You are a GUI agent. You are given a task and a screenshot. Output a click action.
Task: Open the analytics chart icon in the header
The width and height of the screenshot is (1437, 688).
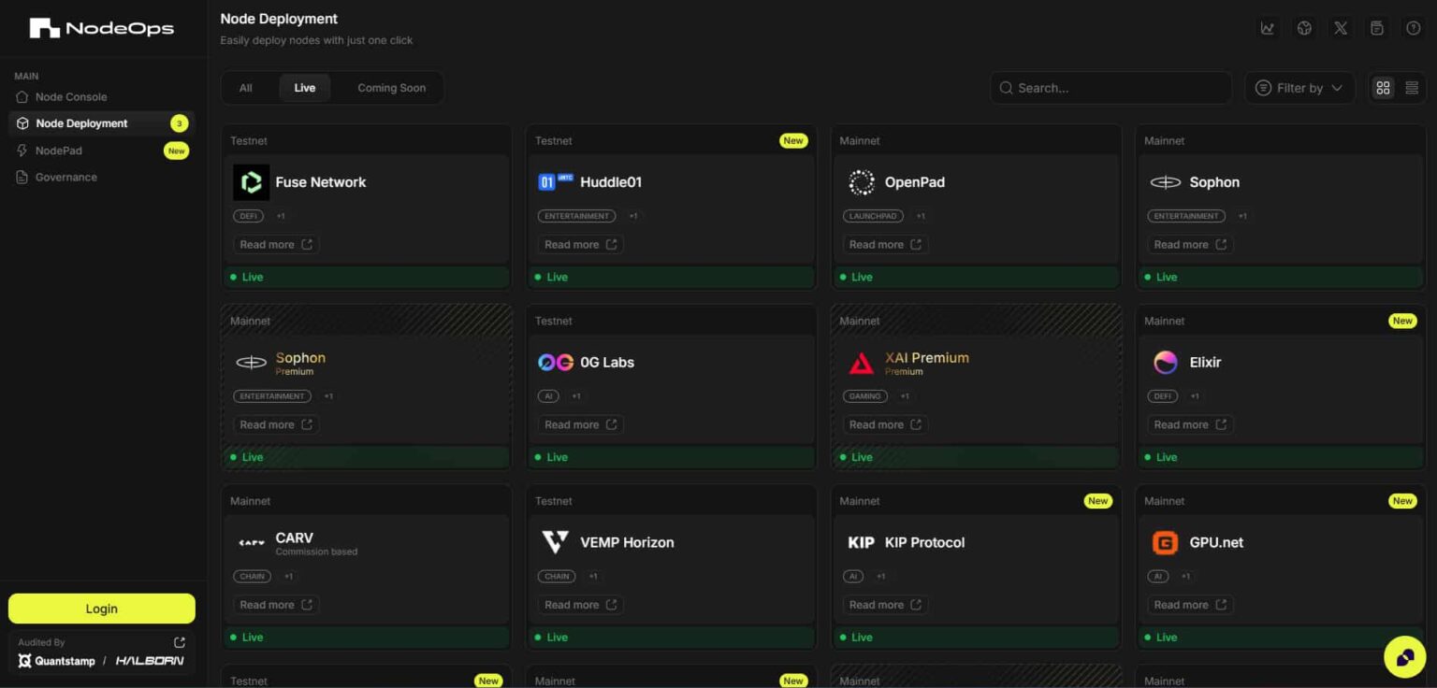pos(1268,28)
